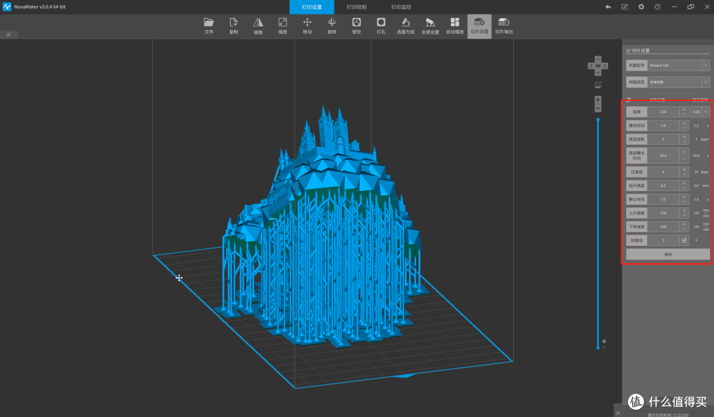Image resolution: width=714 pixels, height=417 pixels.
Task: Increase 层厚 with the plus stepper
Action: tap(684, 109)
